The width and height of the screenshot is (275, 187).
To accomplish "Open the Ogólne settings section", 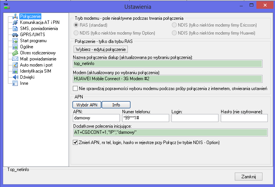I will [27, 47].
